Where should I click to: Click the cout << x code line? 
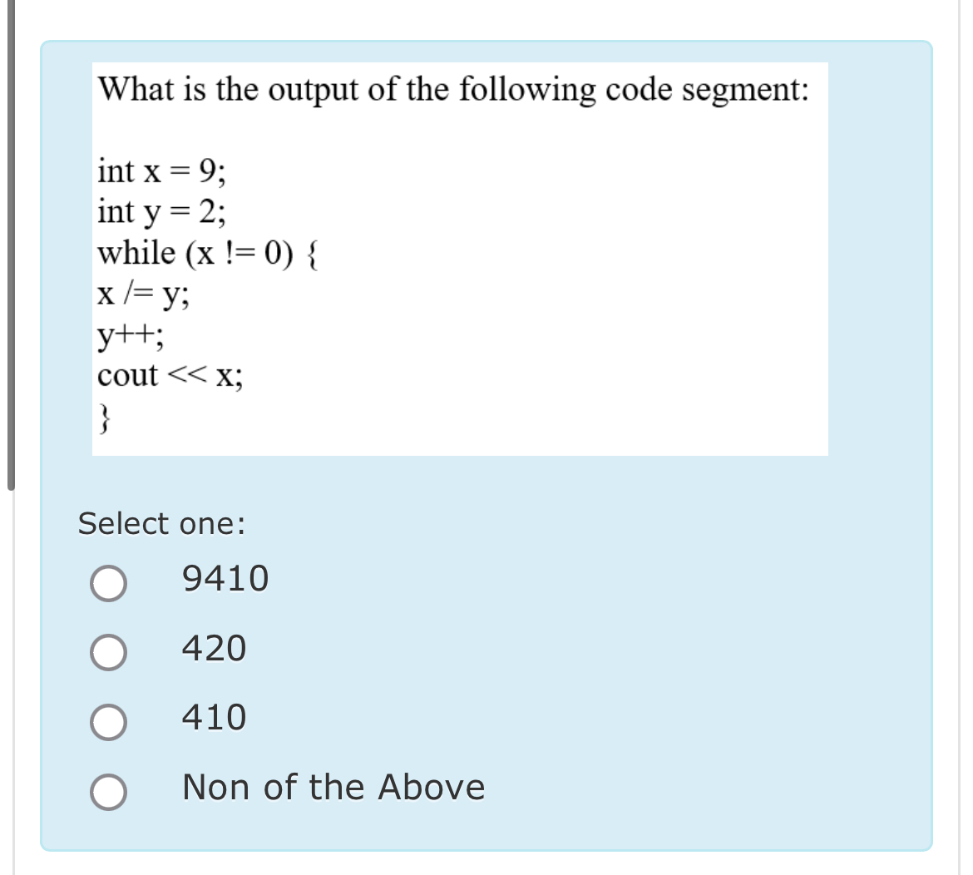pyautogui.click(x=169, y=376)
